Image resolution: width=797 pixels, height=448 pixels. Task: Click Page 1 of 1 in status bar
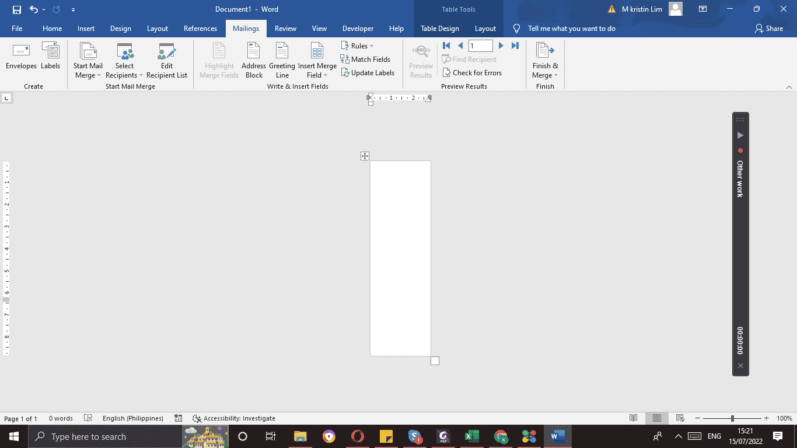pos(21,418)
